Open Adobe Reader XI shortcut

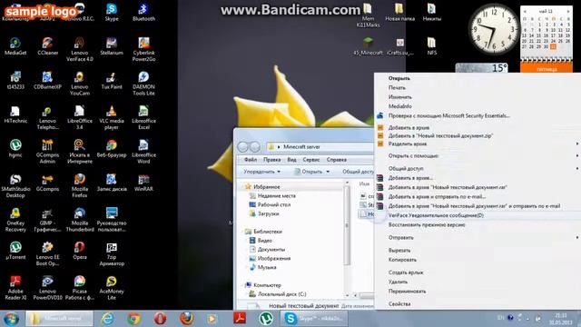(15, 288)
